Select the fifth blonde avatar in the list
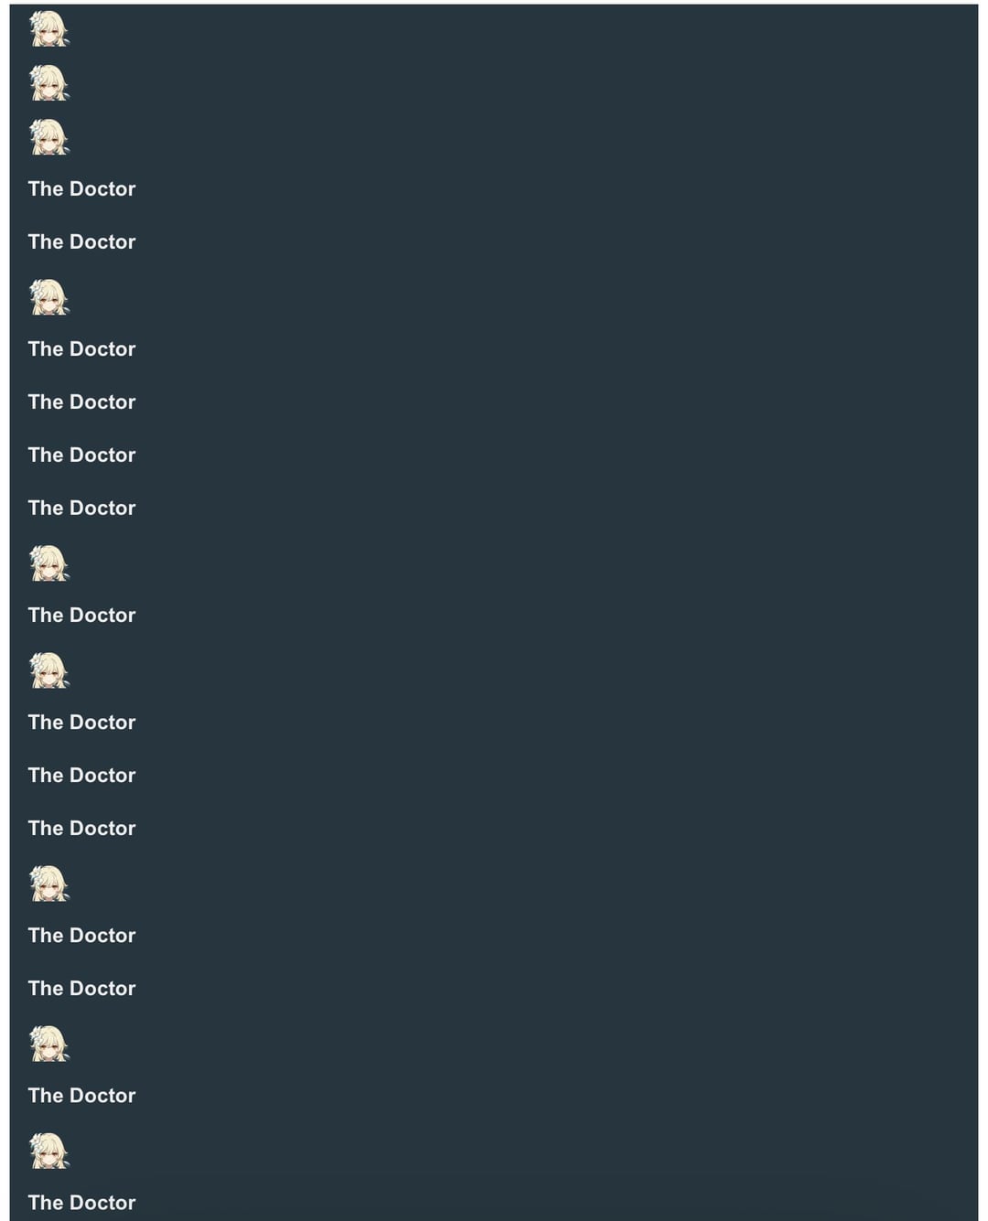The width and height of the screenshot is (988, 1221). pos(49,563)
